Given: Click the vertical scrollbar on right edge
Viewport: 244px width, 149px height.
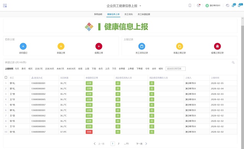Looking at the screenshot, I should click(242, 87).
